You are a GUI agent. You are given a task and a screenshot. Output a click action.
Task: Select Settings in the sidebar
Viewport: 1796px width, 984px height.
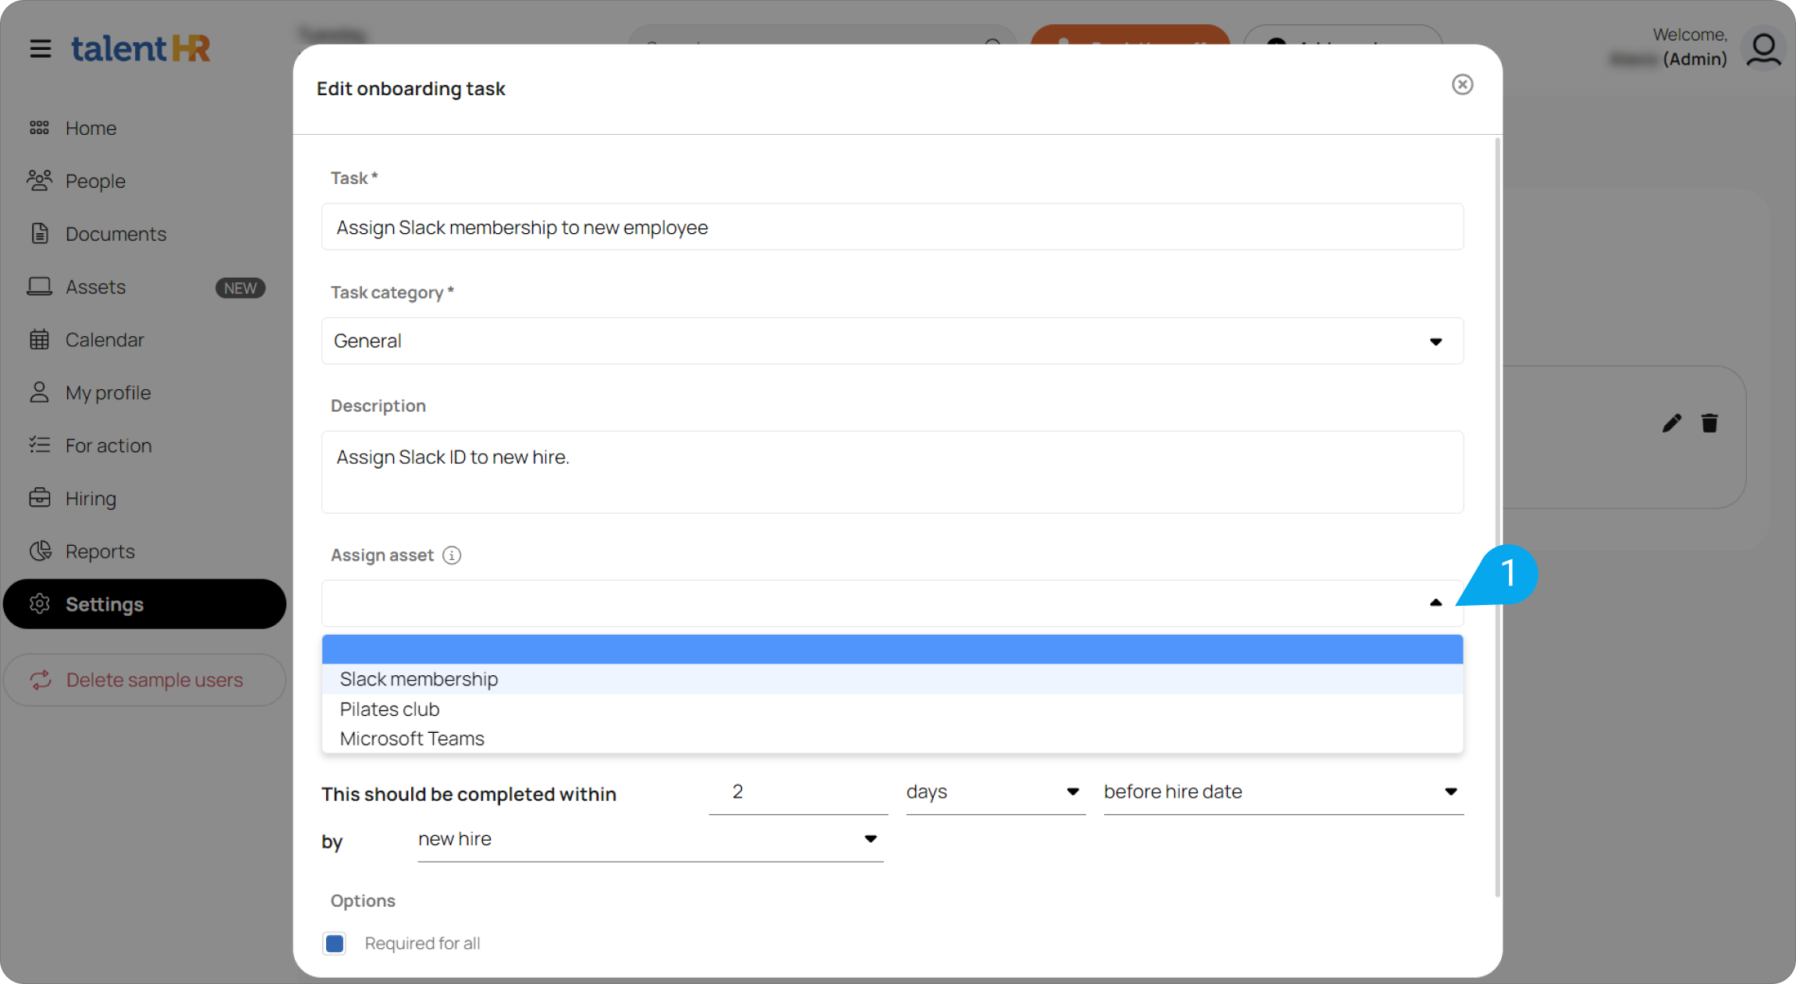pyautogui.click(x=144, y=604)
